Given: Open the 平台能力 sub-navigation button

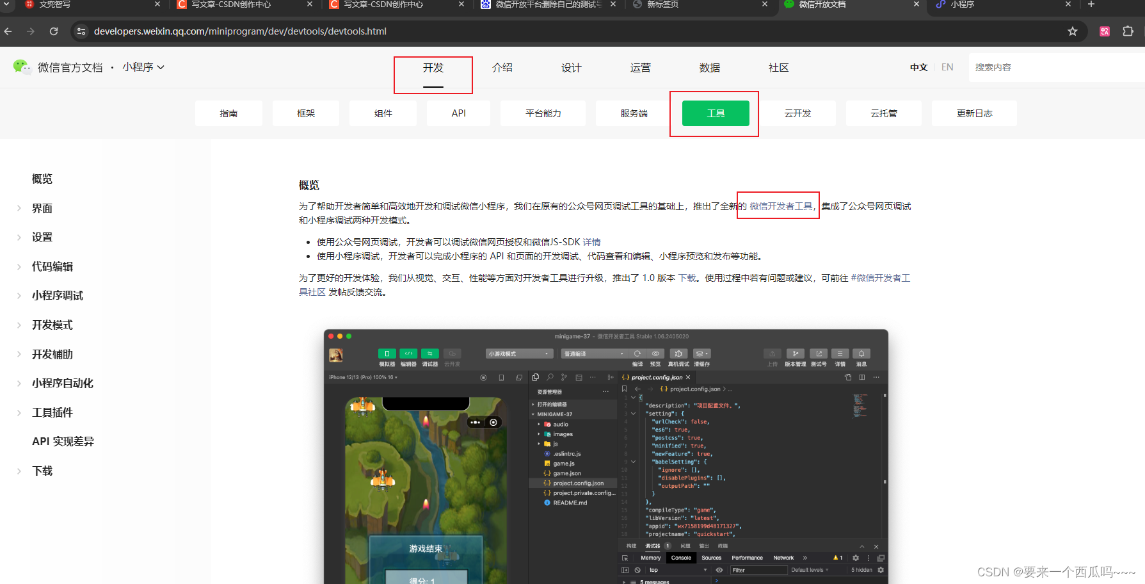Looking at the screenshot, I should (x=543, y=113).
